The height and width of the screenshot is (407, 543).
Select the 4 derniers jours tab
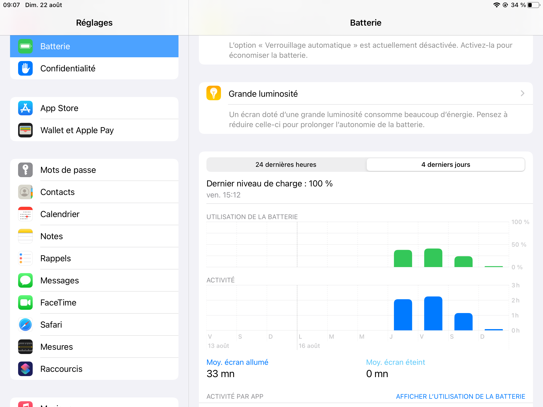pos(445,165)
